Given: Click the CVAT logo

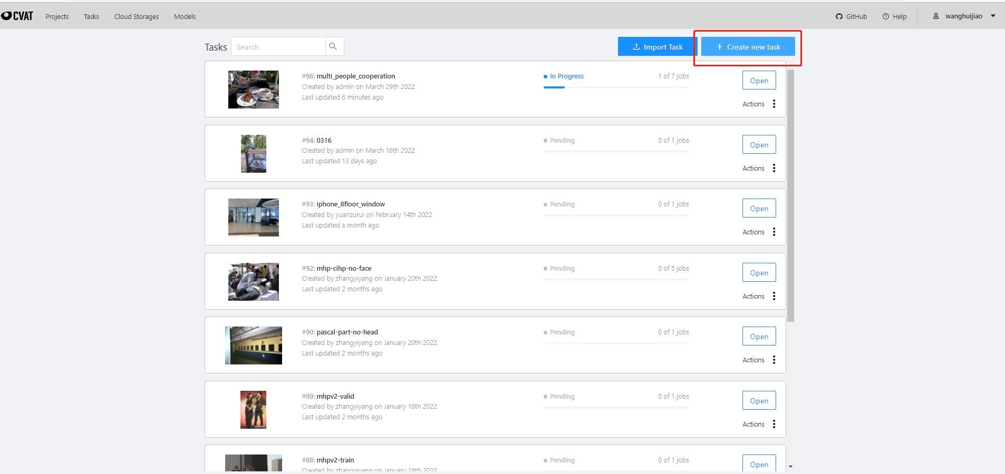Looking at the screenshot, I should click(17, 16).
